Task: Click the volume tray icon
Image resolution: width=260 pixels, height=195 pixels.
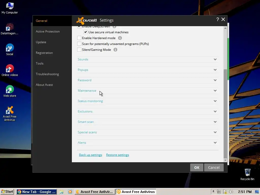Action: coord(231,192)
